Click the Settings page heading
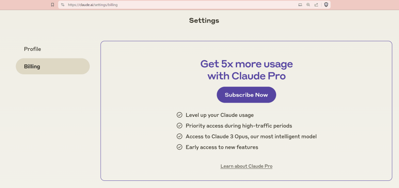 (204, 21)
